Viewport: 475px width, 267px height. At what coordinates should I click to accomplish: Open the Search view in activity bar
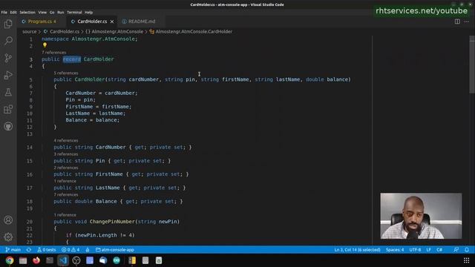8,41
